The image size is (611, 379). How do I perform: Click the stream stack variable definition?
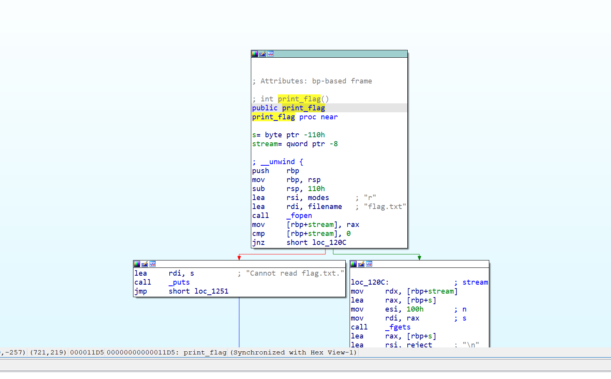(x=266, y=143)
